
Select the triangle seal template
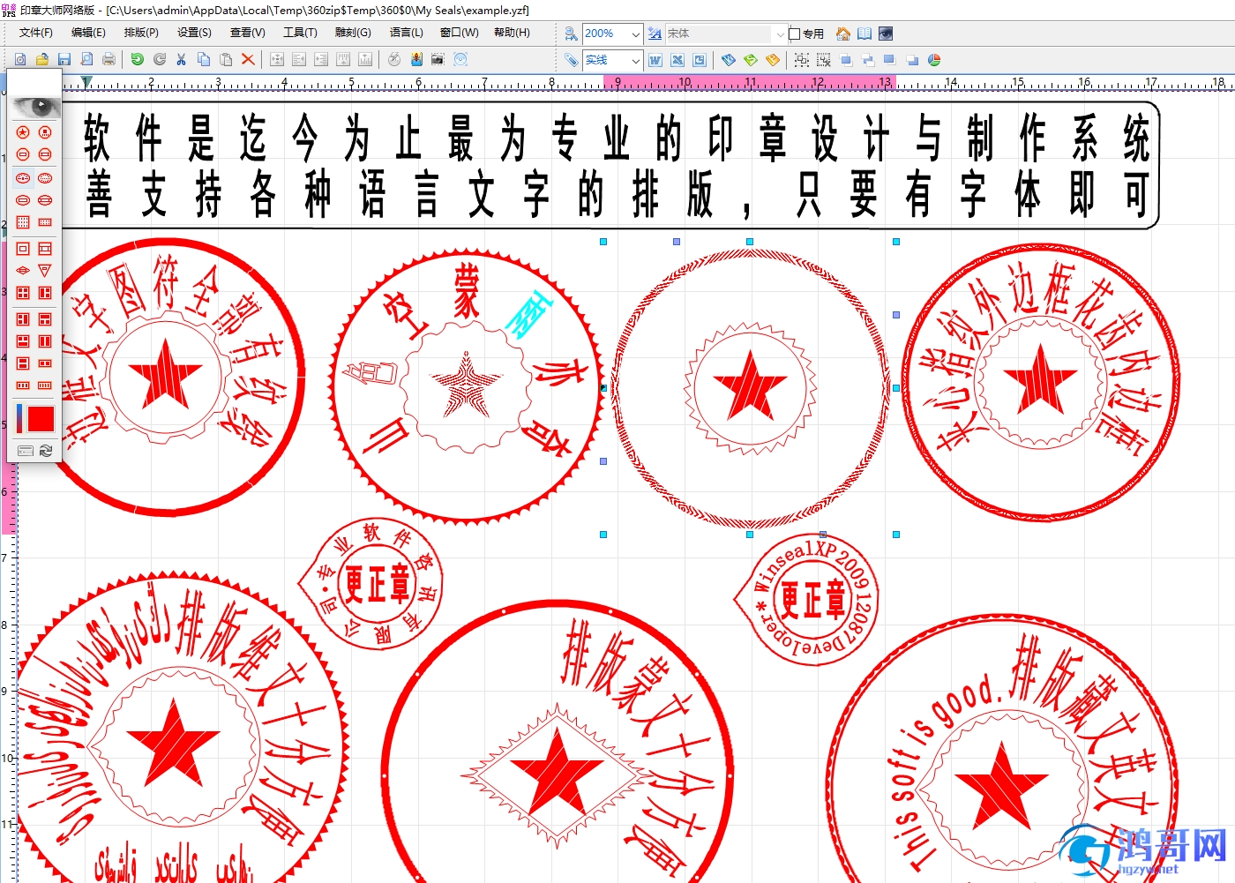tap(45, 270)
